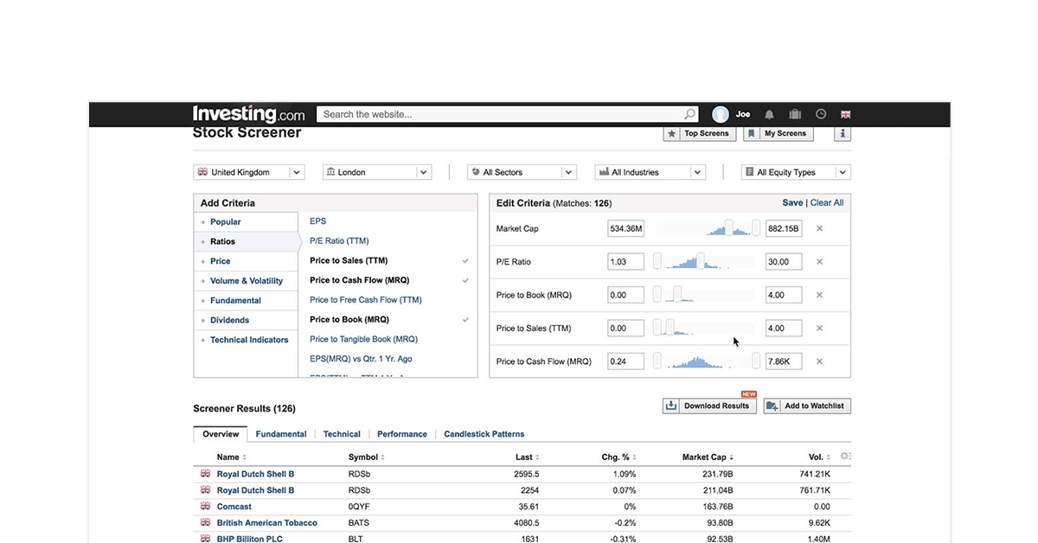
Task: Sort results by Chg. % column
Action: click(x=618, y=457)
